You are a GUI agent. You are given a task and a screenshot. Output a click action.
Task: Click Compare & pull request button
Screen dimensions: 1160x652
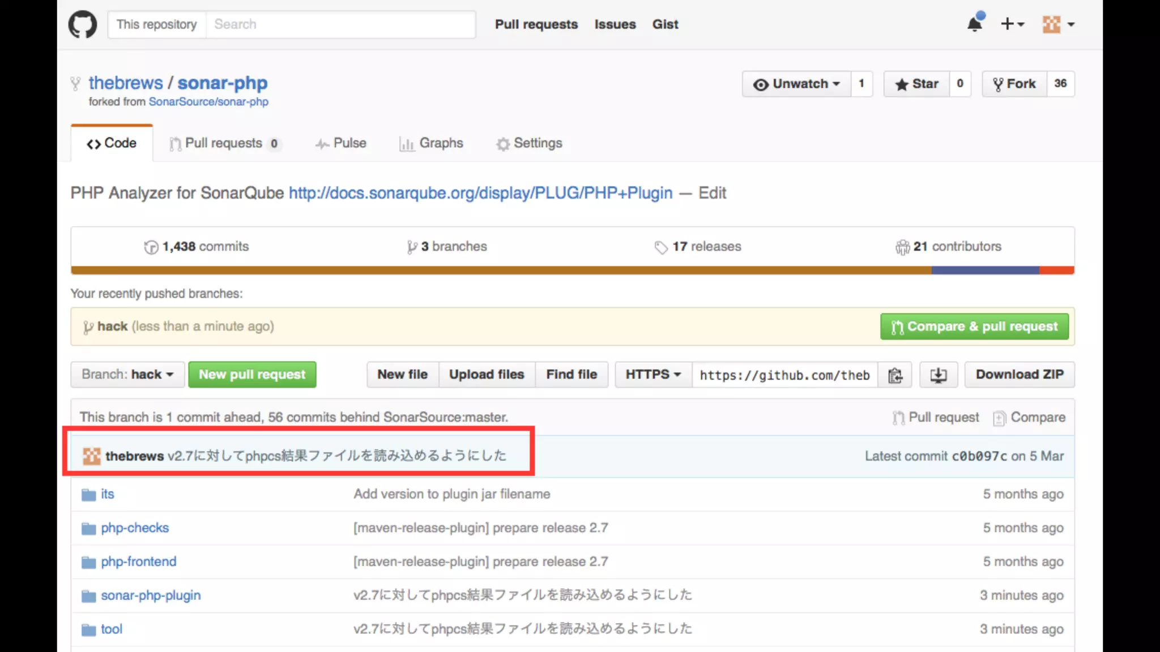(974, 327)
